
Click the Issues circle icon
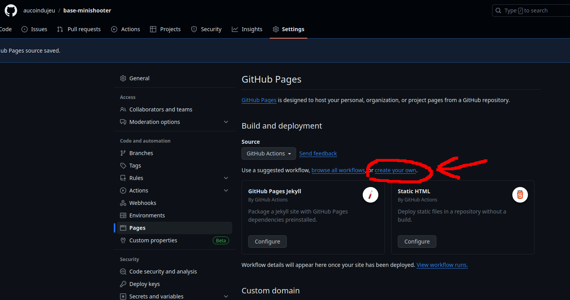pyautogui.click(x=25, y=29)
